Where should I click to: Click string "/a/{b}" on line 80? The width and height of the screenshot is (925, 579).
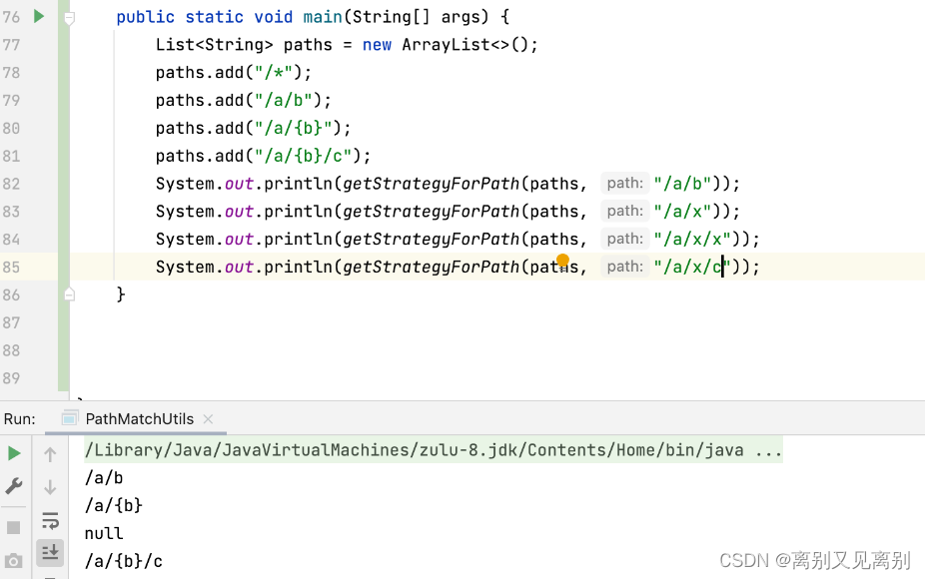[x=294, y=128]
